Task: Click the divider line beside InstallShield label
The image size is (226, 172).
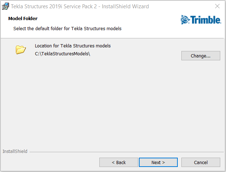Action: [127, 152]
